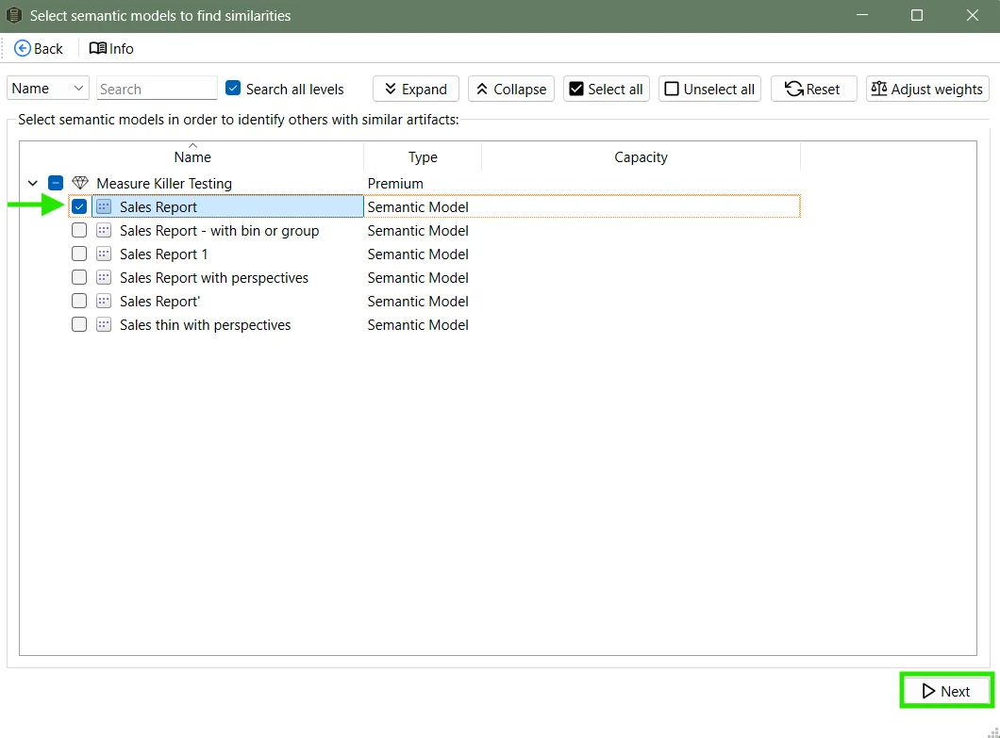Screen dimensions: 1000x738
Task: Select Measure Killer Testing row text
Action: pos(164,184)
